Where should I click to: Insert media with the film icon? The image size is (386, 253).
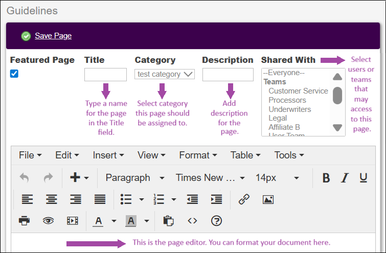coord(73,221)
